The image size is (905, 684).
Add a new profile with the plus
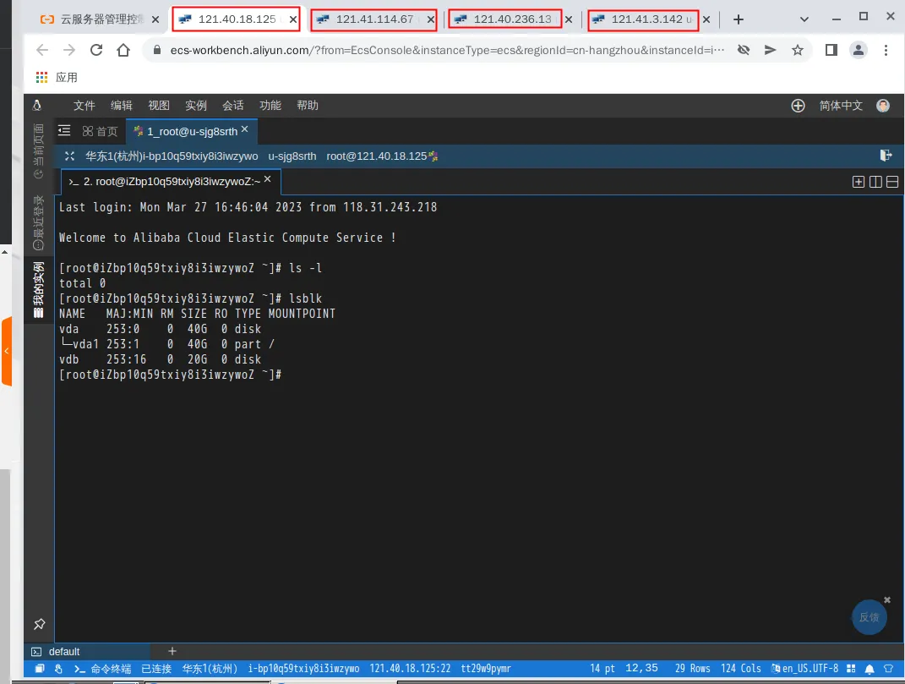pos(172,651)
